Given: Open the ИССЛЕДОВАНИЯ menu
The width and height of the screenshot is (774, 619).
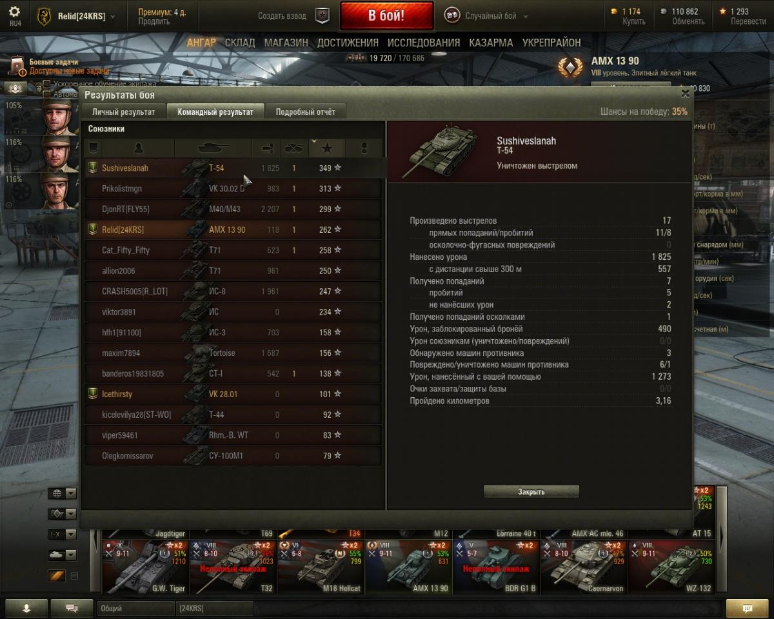Looking at the screenshot, I should (x=424, y=43).
